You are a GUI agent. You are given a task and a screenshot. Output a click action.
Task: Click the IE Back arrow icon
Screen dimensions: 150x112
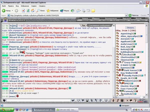(x=4, y=10)
